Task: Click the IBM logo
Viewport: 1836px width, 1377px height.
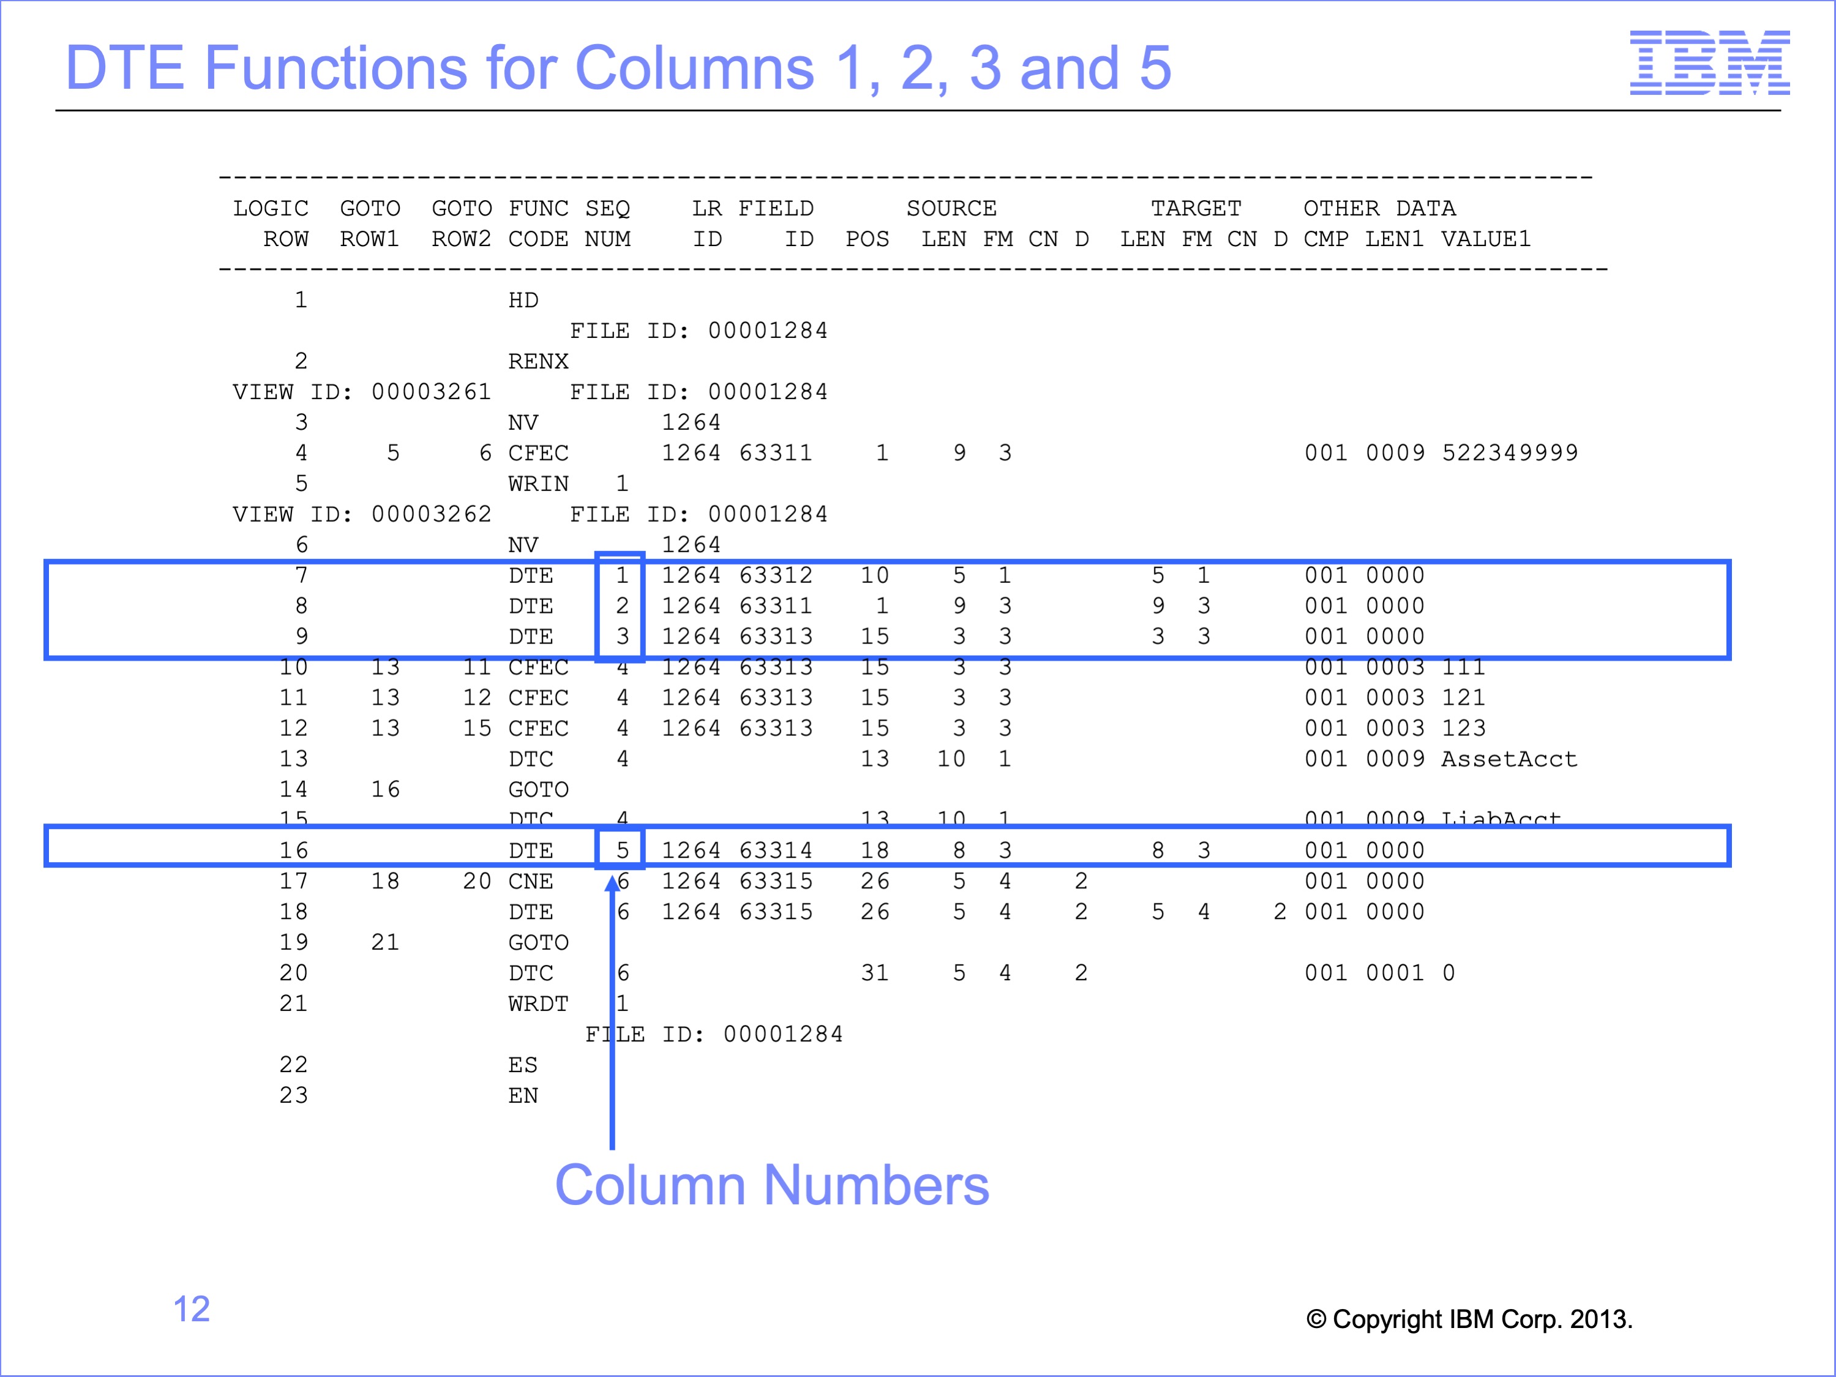Action: pyautogui.click(x=1709, y=62)
